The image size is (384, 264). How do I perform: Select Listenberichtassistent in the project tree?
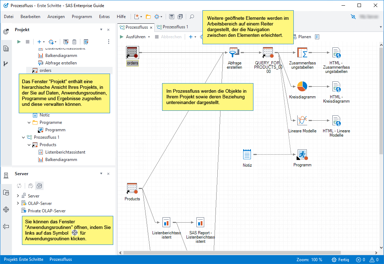(62, 152)
